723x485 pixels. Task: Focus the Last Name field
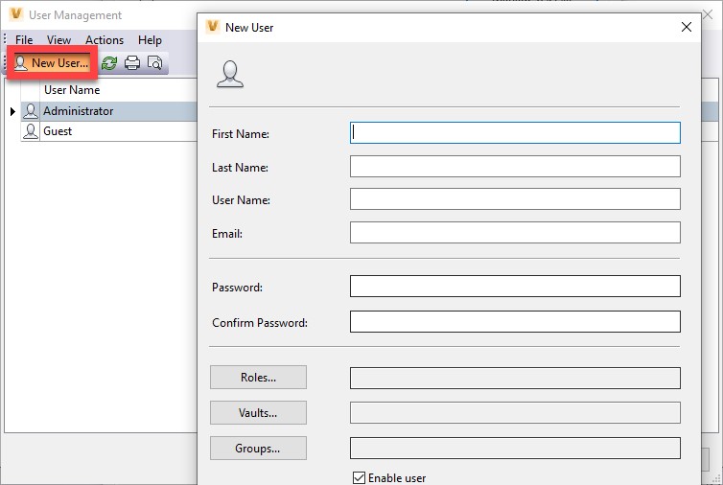pyautogui.click(x=515, y=166)
